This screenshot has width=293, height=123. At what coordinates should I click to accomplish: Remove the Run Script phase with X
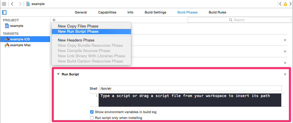(x=285, y=74)
